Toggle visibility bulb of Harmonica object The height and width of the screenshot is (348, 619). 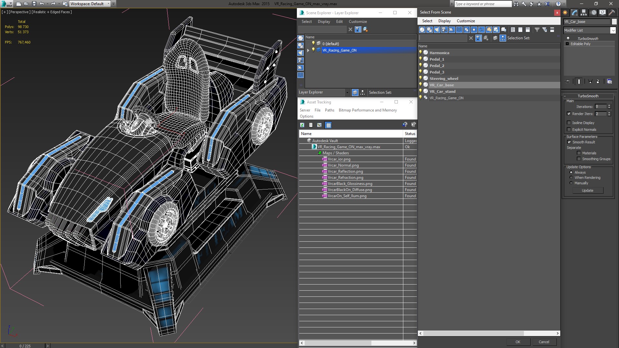[x=420, y=52]
